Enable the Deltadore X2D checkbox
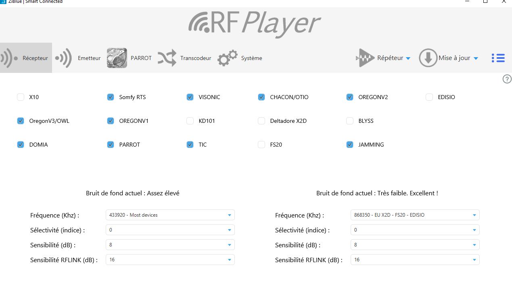 (x=261, y=121)
